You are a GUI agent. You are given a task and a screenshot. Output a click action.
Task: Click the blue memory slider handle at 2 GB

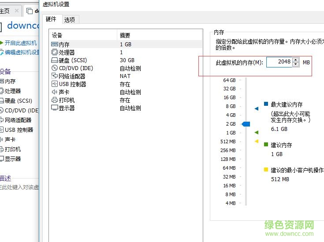(246, 124)
